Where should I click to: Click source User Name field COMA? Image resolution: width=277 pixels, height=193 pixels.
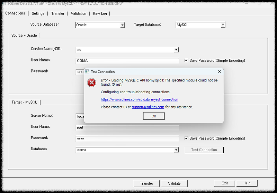click(x=127, y=61)
